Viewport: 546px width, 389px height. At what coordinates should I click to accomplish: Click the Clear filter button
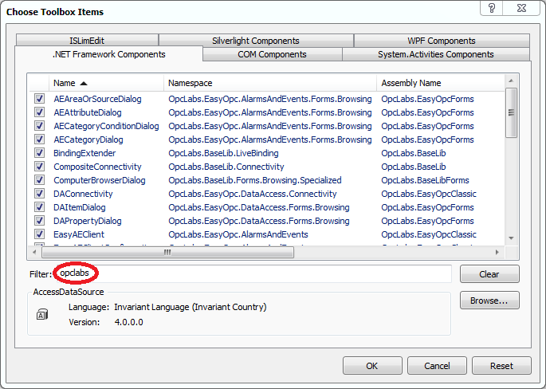tap(489, 274)
